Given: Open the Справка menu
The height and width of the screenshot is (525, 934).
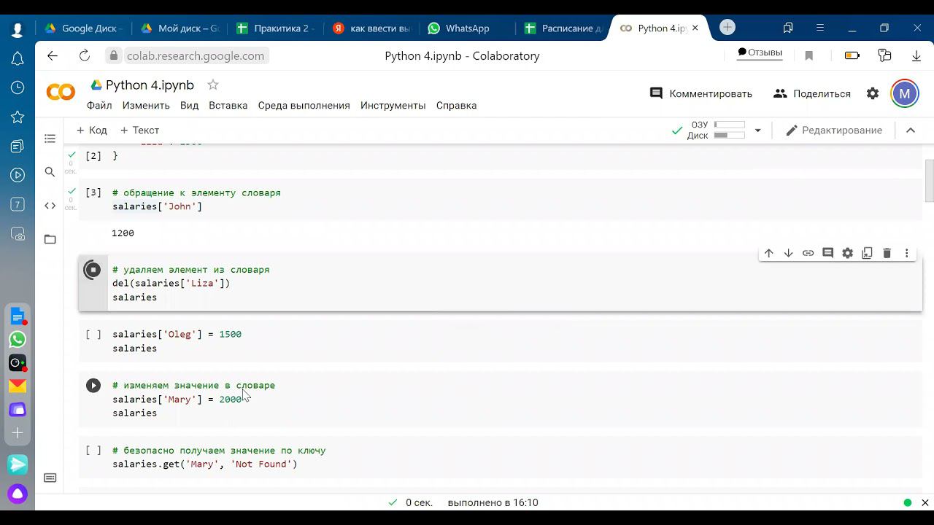Looking at the screenshot, I should point(456,106).
